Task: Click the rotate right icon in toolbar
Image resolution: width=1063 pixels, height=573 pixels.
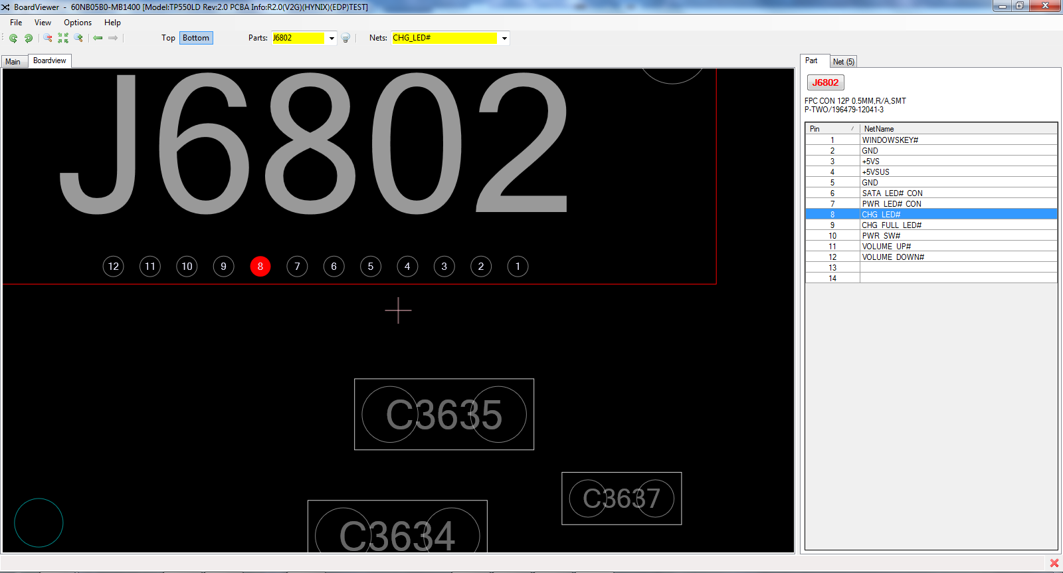Action: 29,39
